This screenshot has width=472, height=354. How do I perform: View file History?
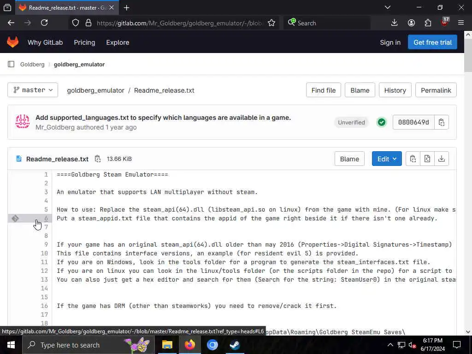click(395, 90)
